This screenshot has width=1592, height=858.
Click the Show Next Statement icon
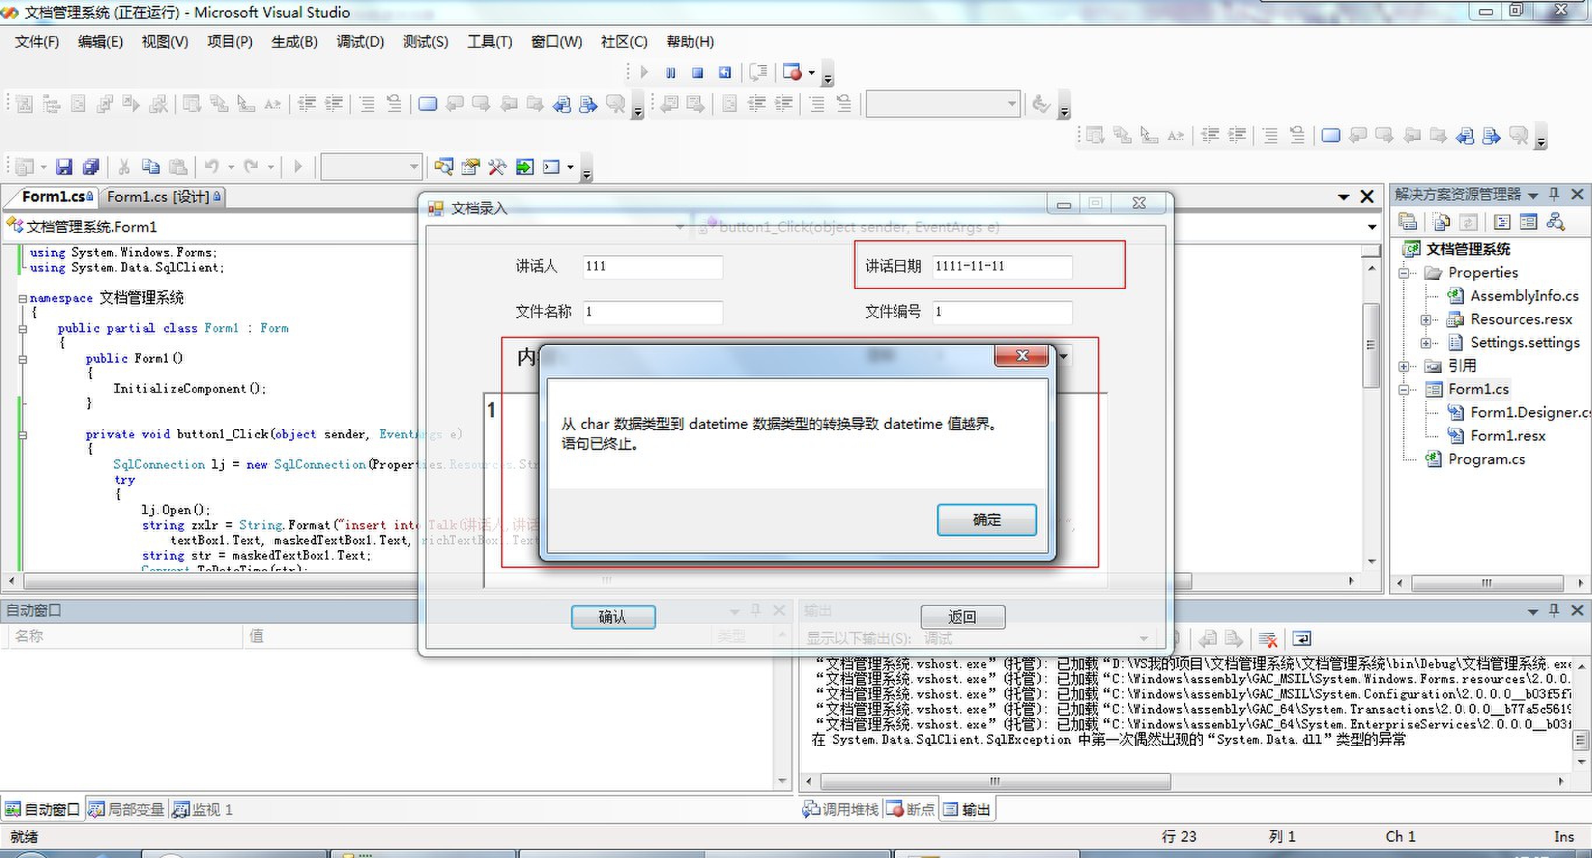(x=758, y=73)
